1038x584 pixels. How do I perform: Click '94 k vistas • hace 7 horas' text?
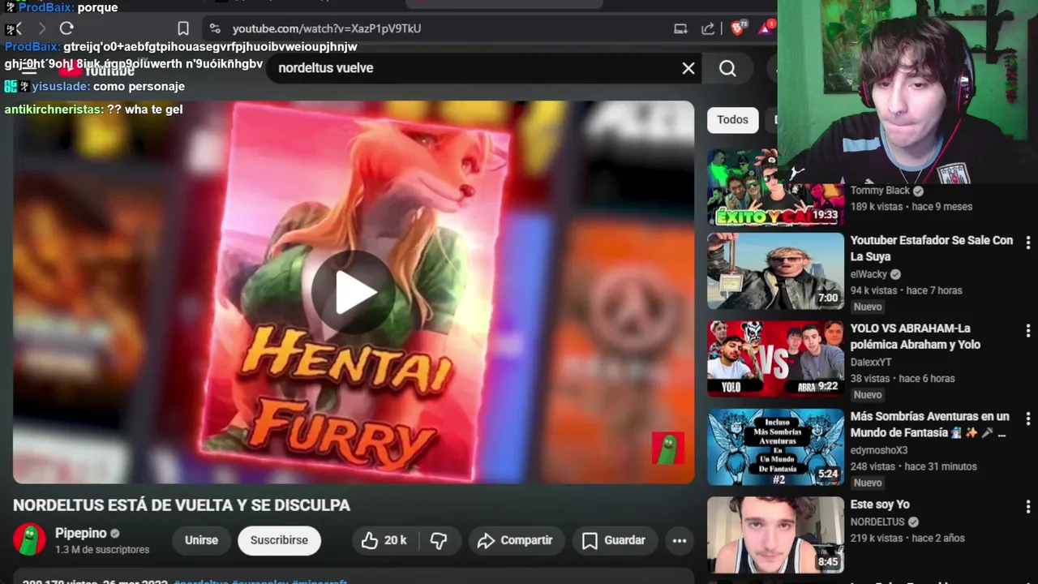pyautogui.click(x=906, y=290)
